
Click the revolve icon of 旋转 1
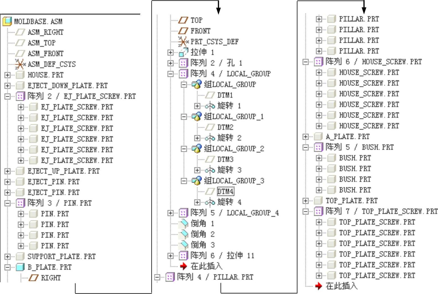click(210, 106)
